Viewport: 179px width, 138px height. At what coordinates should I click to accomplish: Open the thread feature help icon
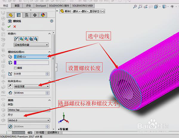coord(52,21)
